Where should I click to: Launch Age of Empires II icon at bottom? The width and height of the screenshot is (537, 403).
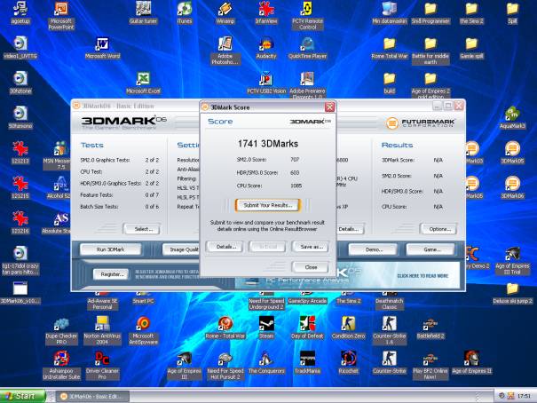pyautogui.click(x=471, y=363)
